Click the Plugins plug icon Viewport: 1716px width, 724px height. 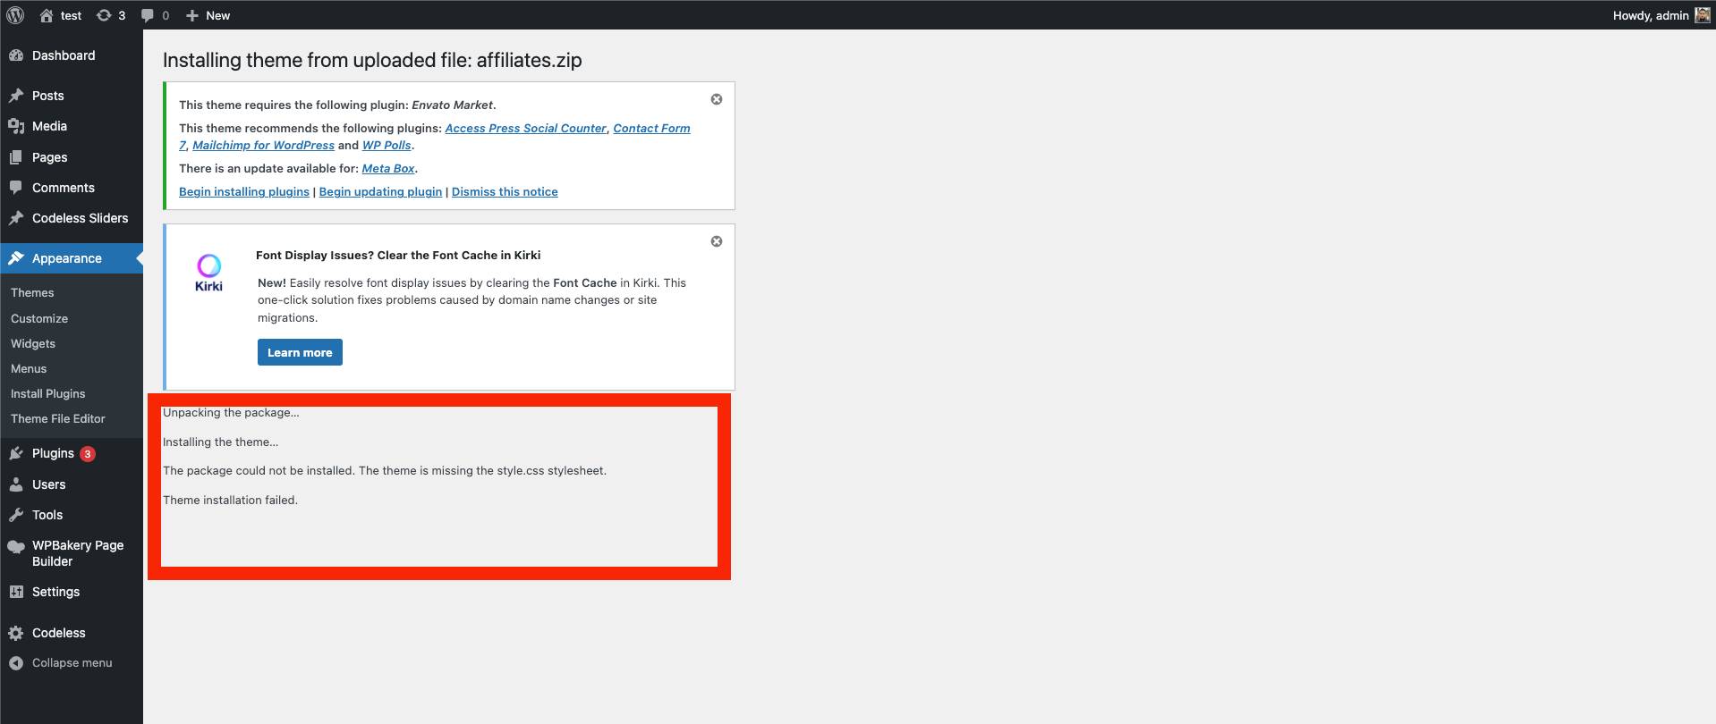pyautogui.click(x=16, y=453)
